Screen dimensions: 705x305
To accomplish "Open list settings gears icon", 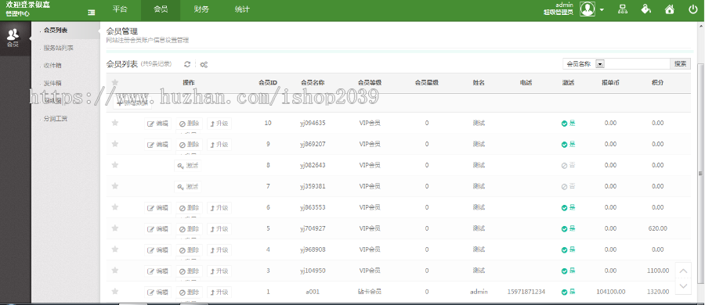I will [x=204, y=65].
